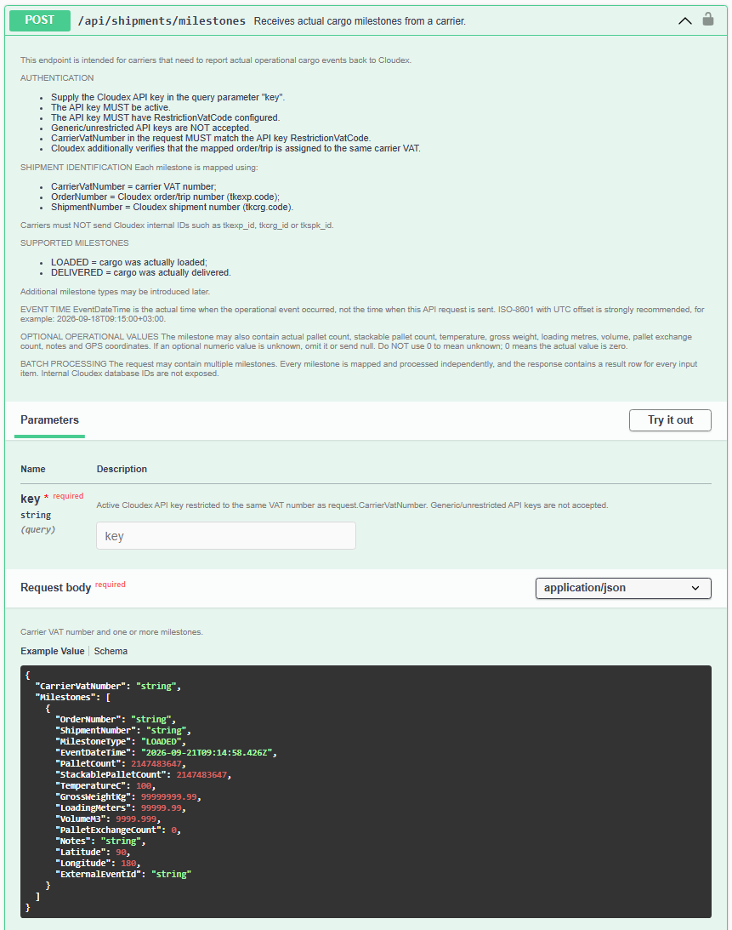Click the "Receives actual cargo milestones" summary text

coord(360,20)
